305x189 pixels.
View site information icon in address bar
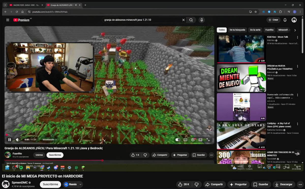pos(29,12)
